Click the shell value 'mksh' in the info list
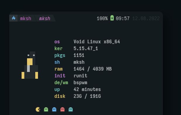 point(79,62)
